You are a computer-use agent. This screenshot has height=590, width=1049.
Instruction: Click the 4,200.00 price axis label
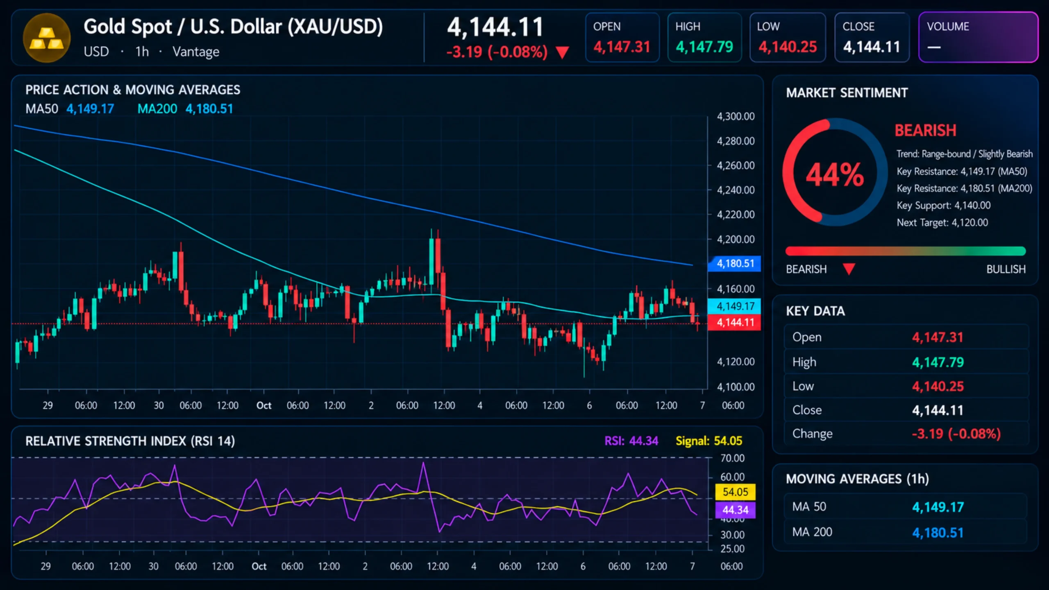tap(736, 239)
